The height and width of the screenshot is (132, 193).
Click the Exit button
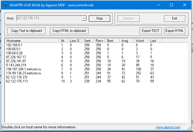point(174,18)
